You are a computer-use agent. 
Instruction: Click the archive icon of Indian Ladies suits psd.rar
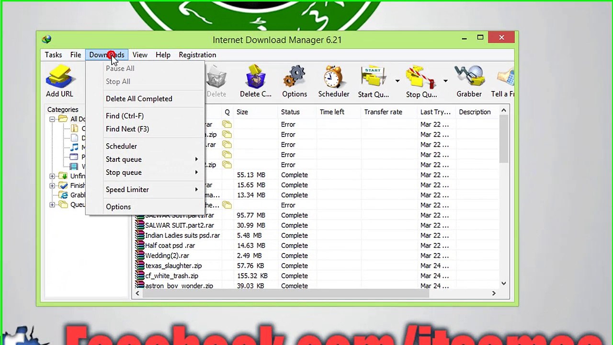coord(139,235)
